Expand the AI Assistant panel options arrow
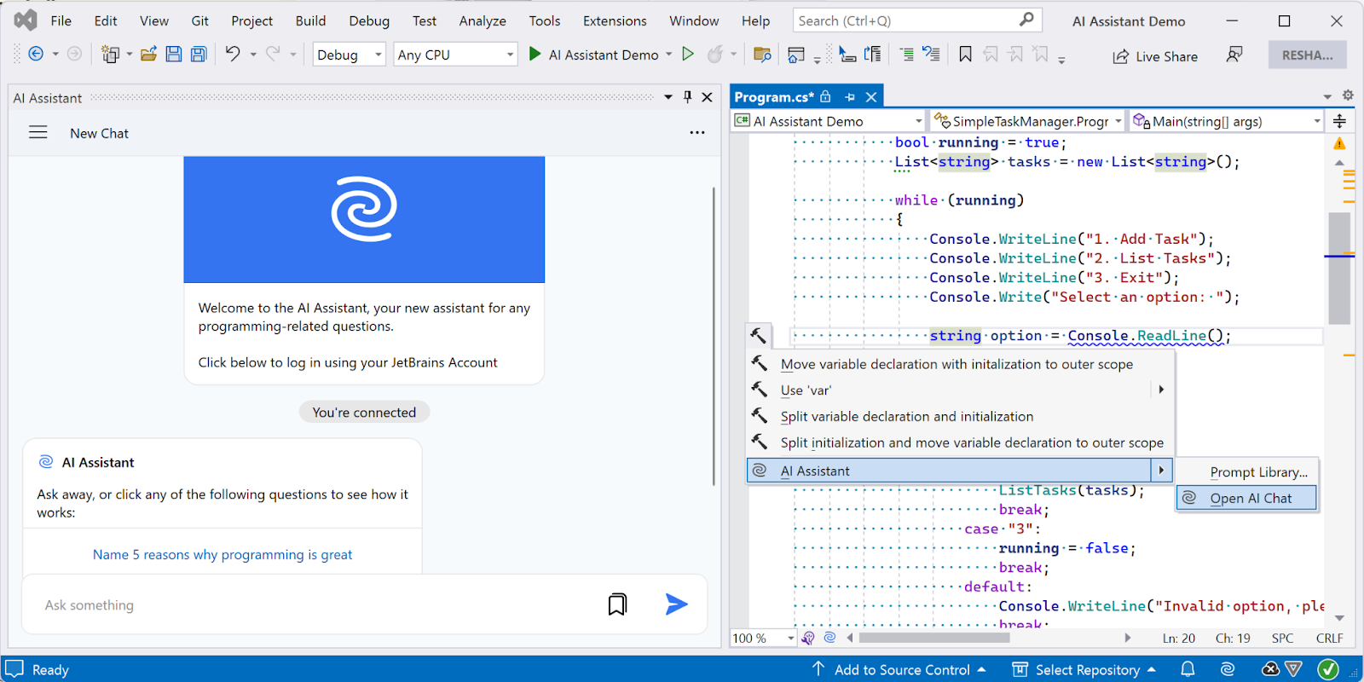The image size is (1364, 682). click(668, 97)
